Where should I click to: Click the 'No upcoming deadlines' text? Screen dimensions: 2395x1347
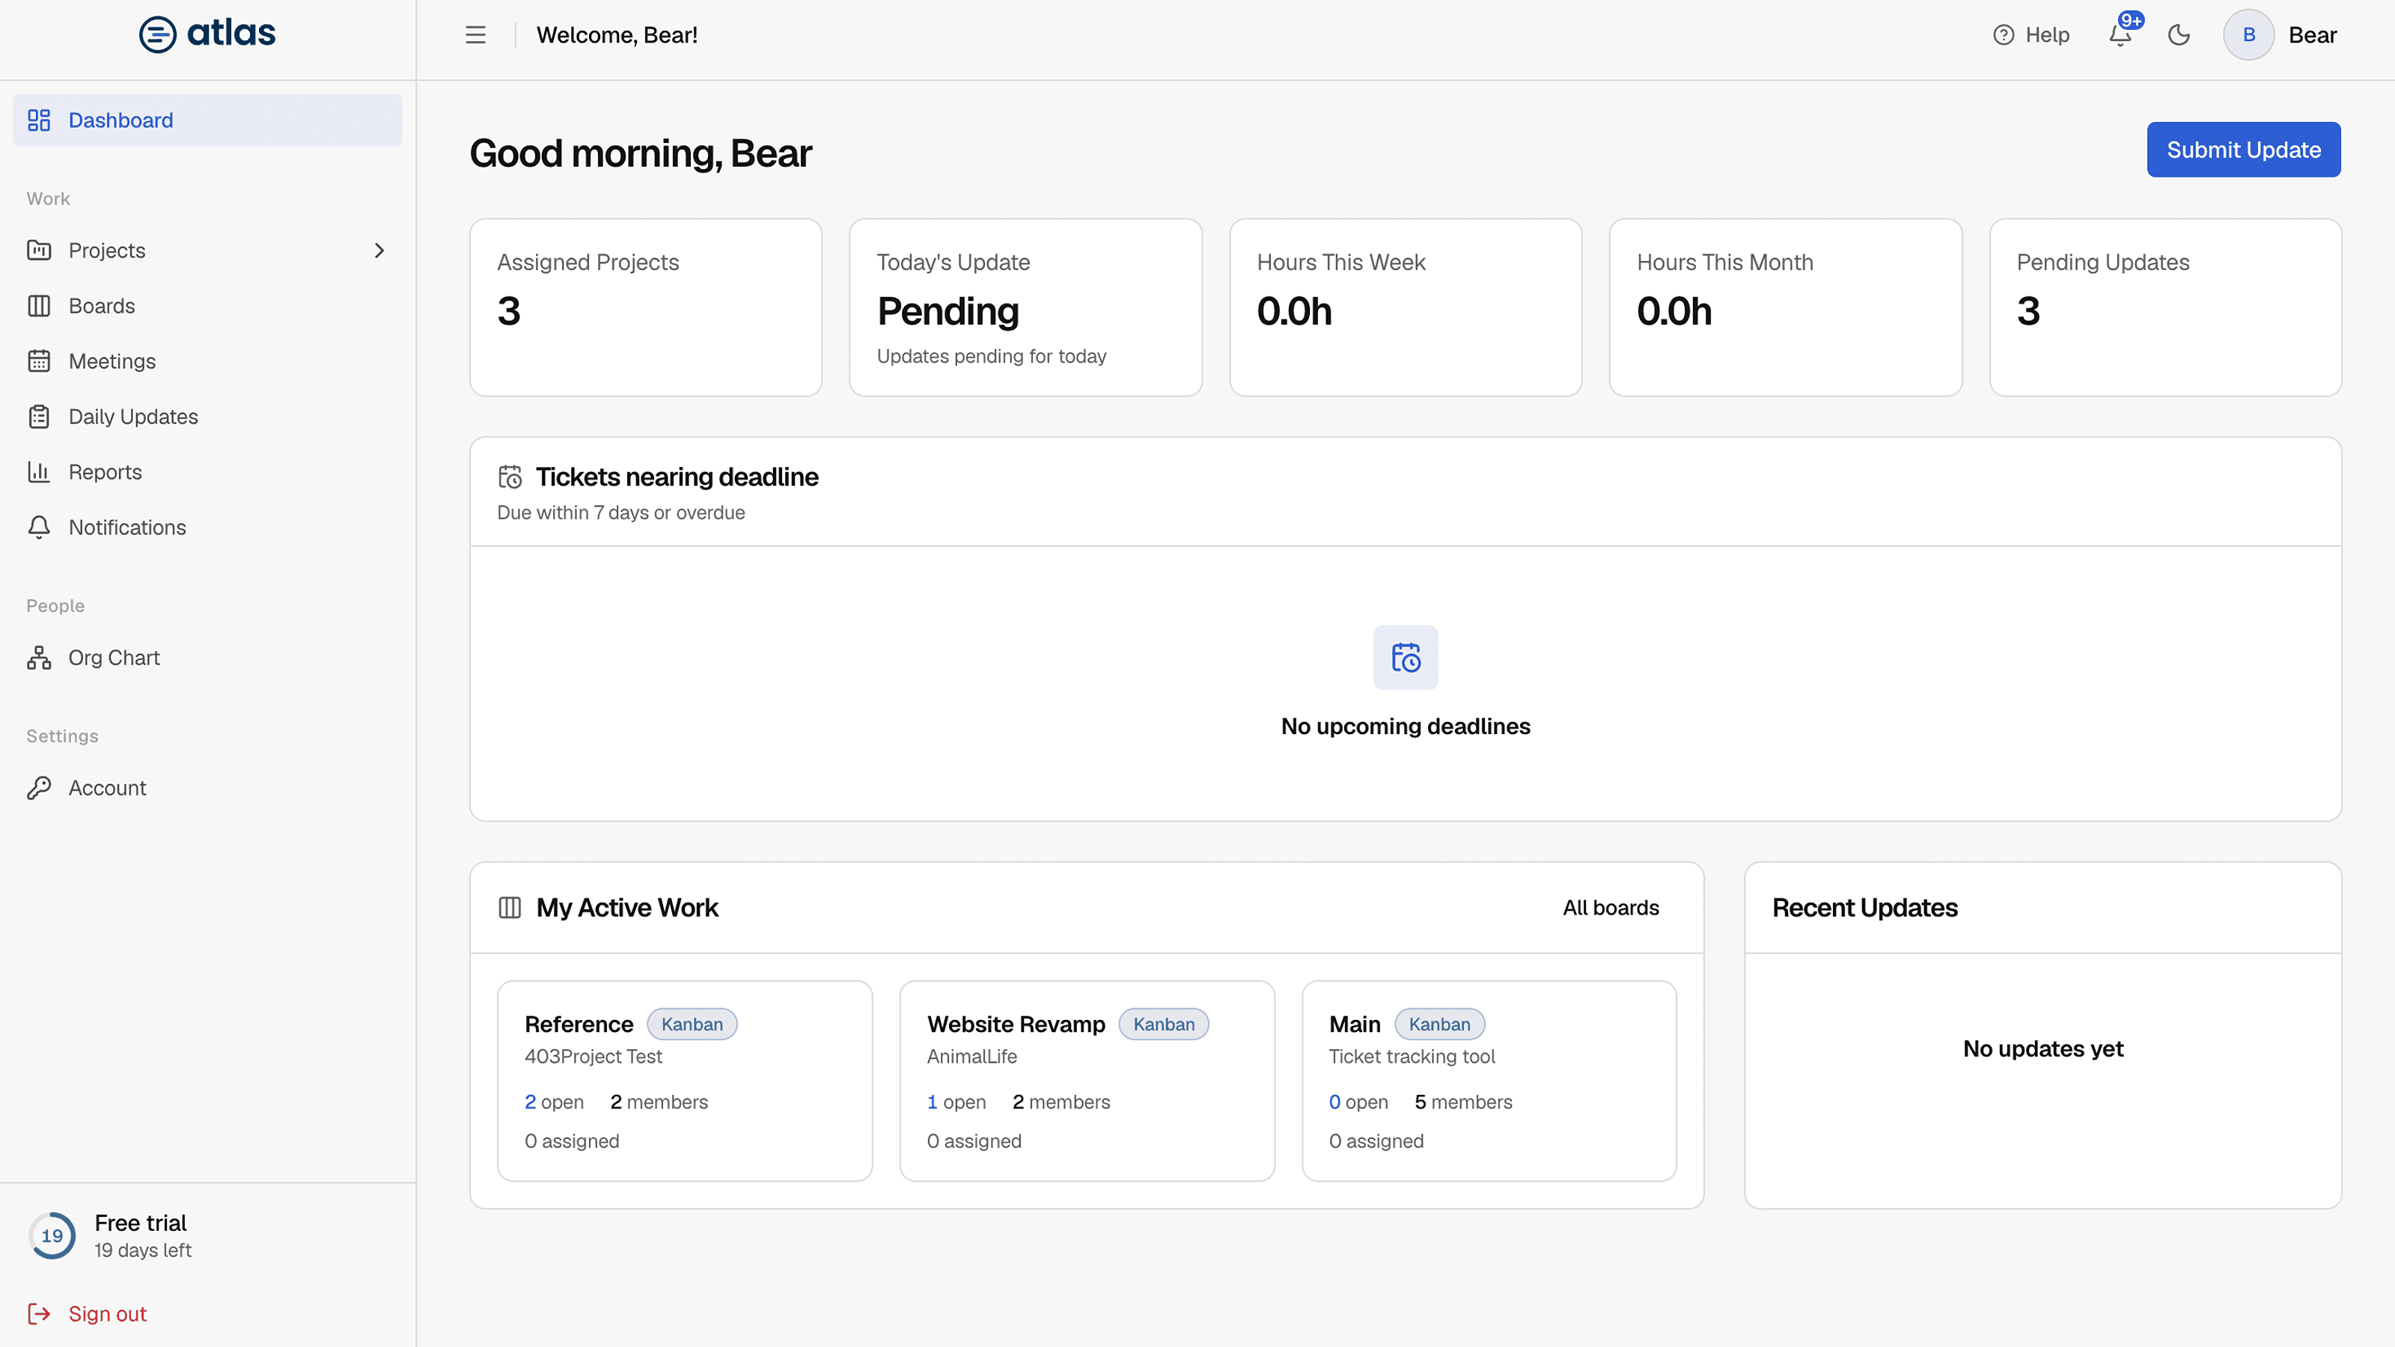[1405, 726]
